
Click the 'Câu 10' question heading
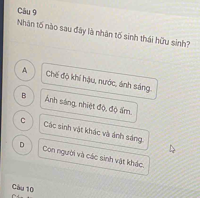pyautogui.click(x=23, y=188)
